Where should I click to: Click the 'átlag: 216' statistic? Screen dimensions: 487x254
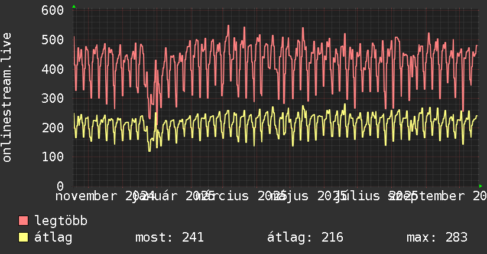tap(305, 237)
